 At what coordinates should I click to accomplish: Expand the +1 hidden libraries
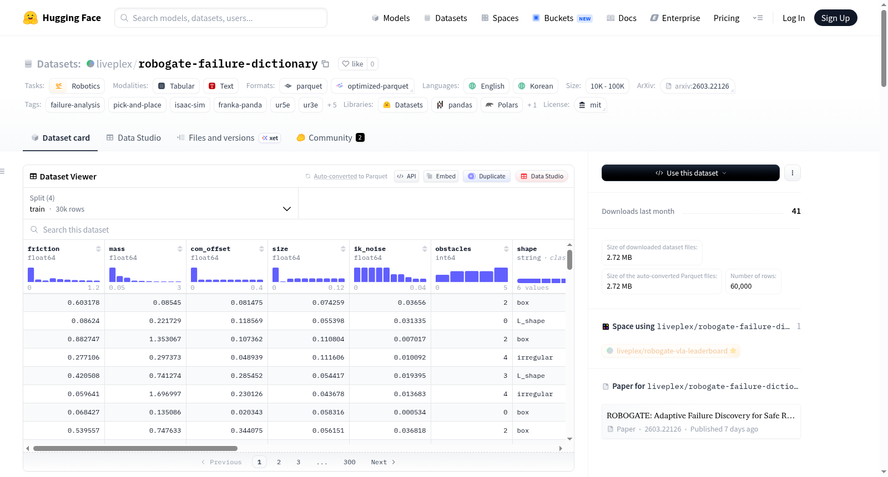click(532, 105)
